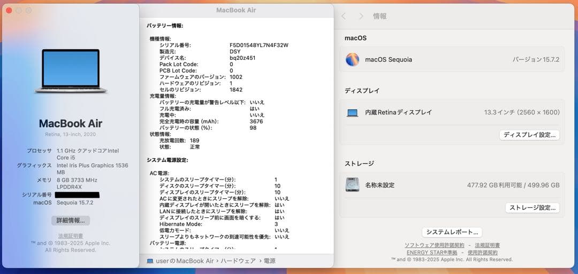Viewport: 578px width, 274px height.
Task: Select battery serial F5D01548YL7N4F32W
Action: tap(259, 45)
